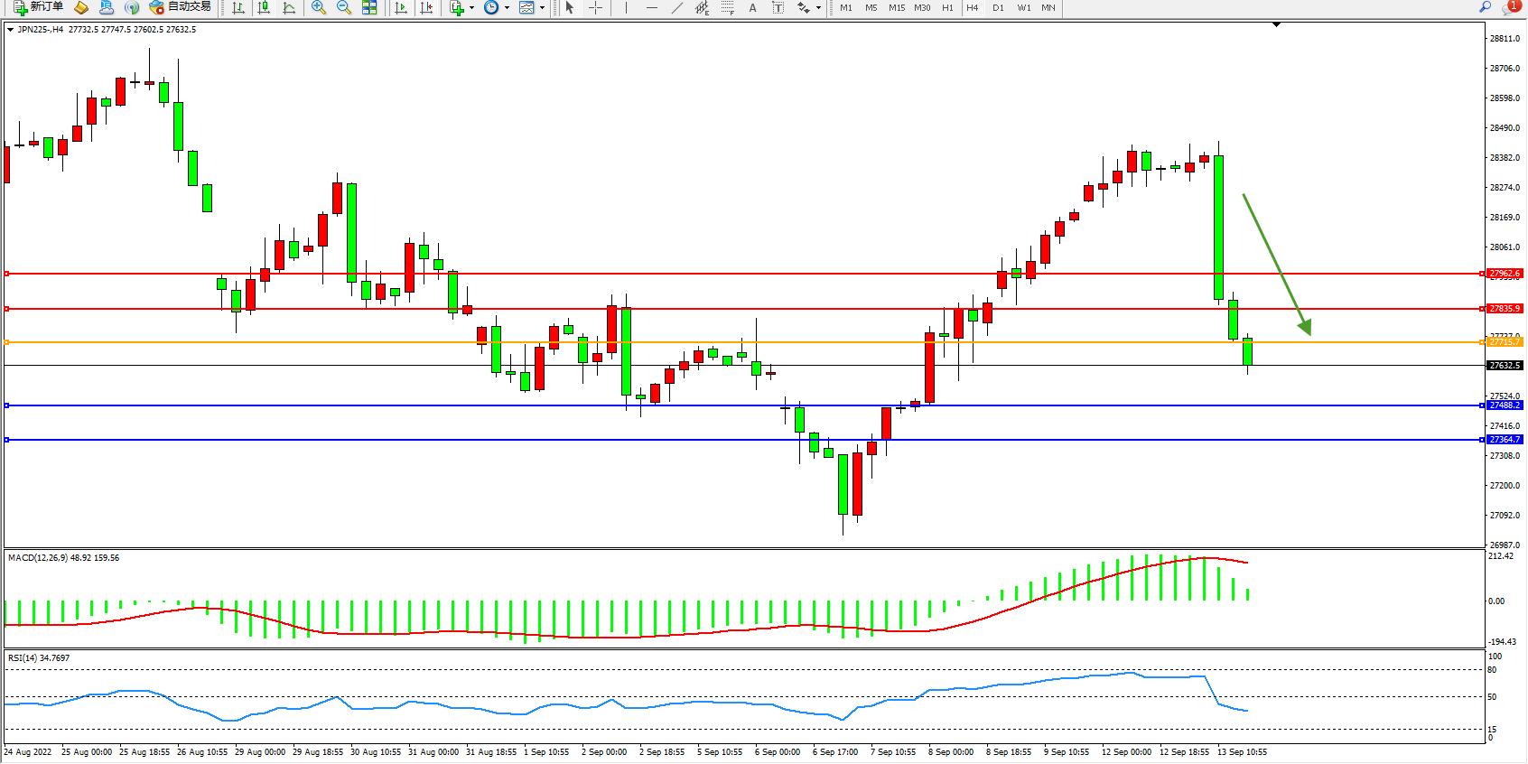Open the indicators list dropdown
This screenshot has height=764, width=1528.
[471, 8]
